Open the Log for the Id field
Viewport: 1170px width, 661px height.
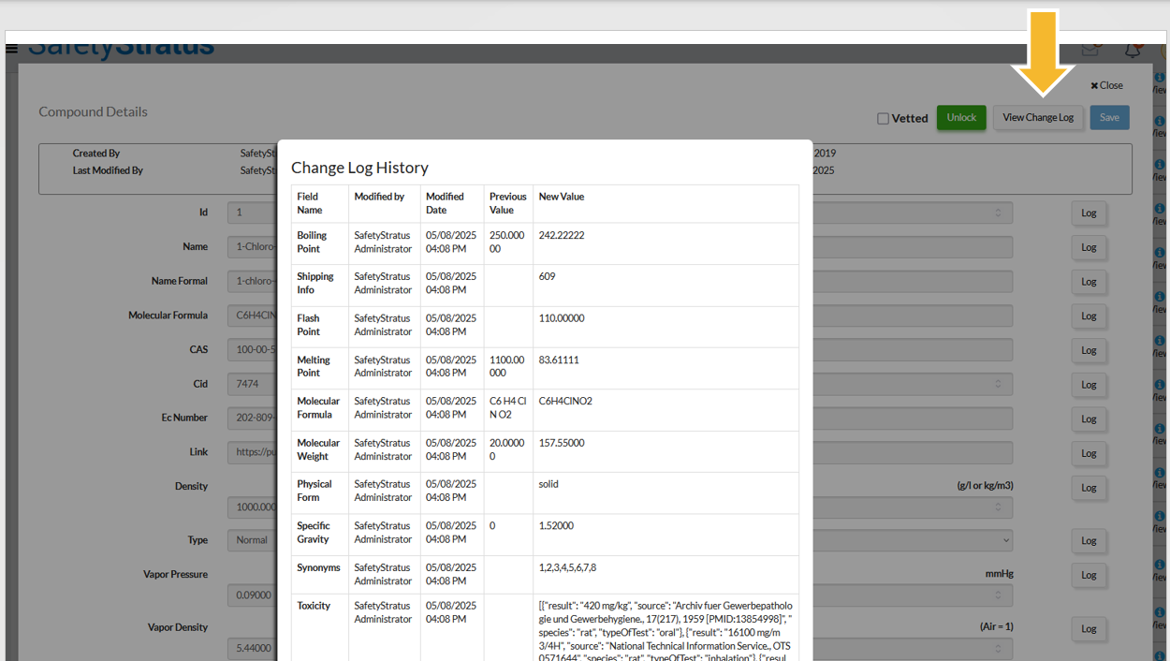pyautogui.click(x=1089, y=213)
